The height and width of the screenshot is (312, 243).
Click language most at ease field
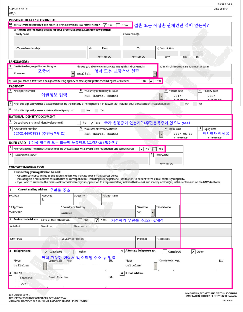195,74
